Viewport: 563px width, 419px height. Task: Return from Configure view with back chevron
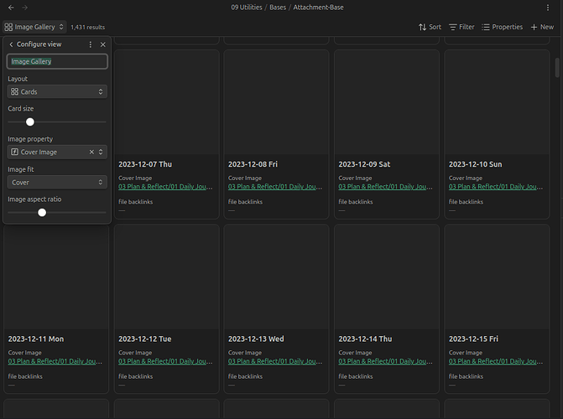point(11,44)
